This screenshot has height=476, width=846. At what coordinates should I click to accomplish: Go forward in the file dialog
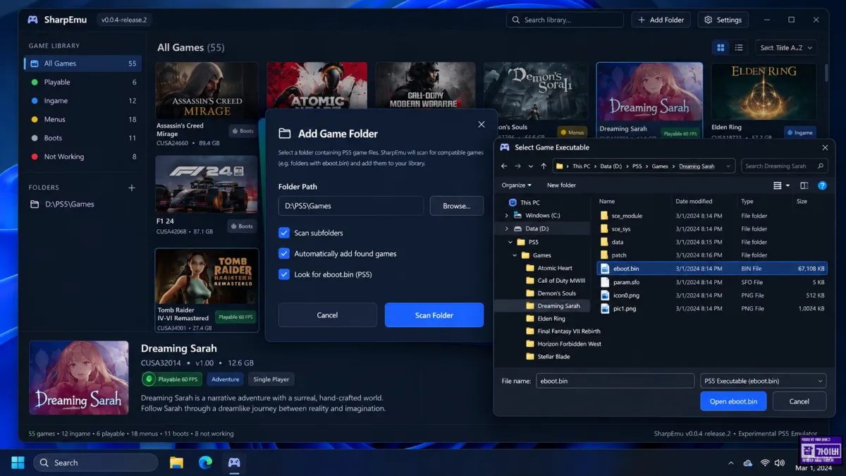[x=517, y=166]
